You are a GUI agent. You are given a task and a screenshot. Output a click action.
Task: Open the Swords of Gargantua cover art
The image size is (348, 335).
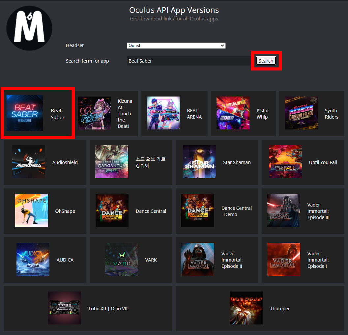(x=112, y=162)
